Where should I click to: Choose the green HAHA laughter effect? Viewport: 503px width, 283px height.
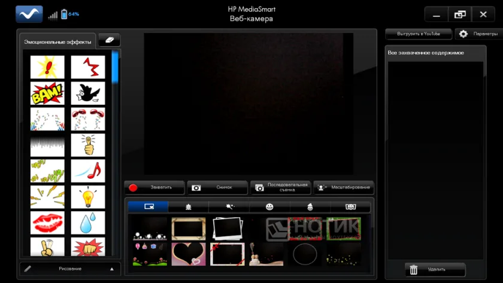coord(47,171)
